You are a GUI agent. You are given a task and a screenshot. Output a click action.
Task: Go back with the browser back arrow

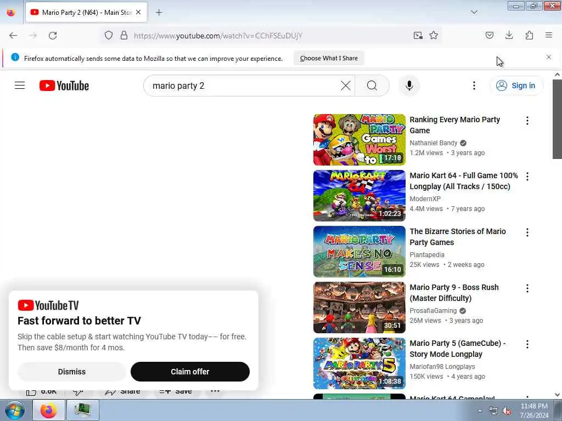(13, 36)
